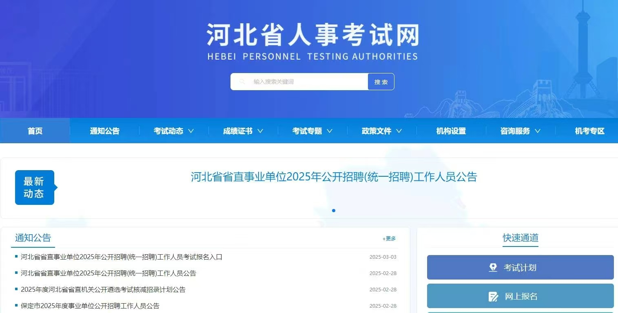Click the 搜索 search button

pyautogui.click(x=381, y=81)
